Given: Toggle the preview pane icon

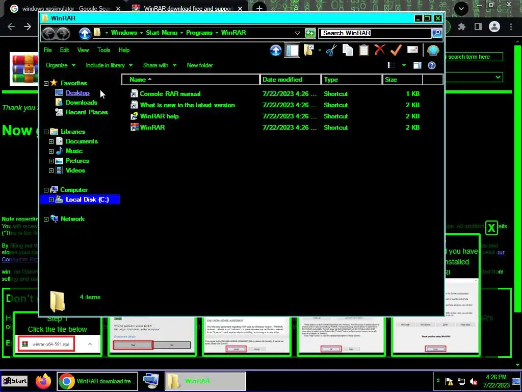Looking at the screenshot, I should 417,65.
